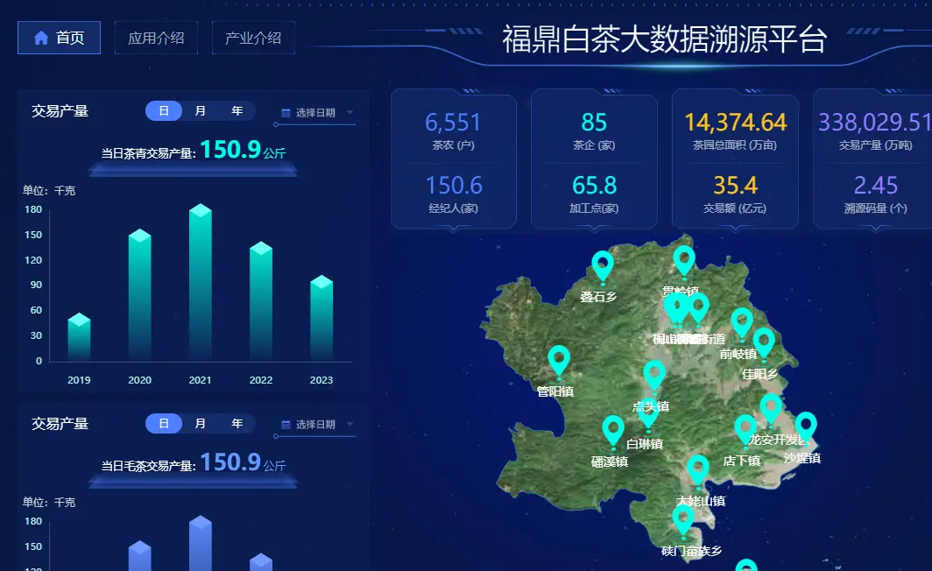
Task: Switch to the 应用介绍 tab
Action: coord(156,38)
